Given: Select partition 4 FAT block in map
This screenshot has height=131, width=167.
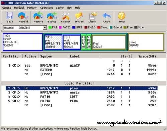Looking at the screenshot, I should 83,42.
